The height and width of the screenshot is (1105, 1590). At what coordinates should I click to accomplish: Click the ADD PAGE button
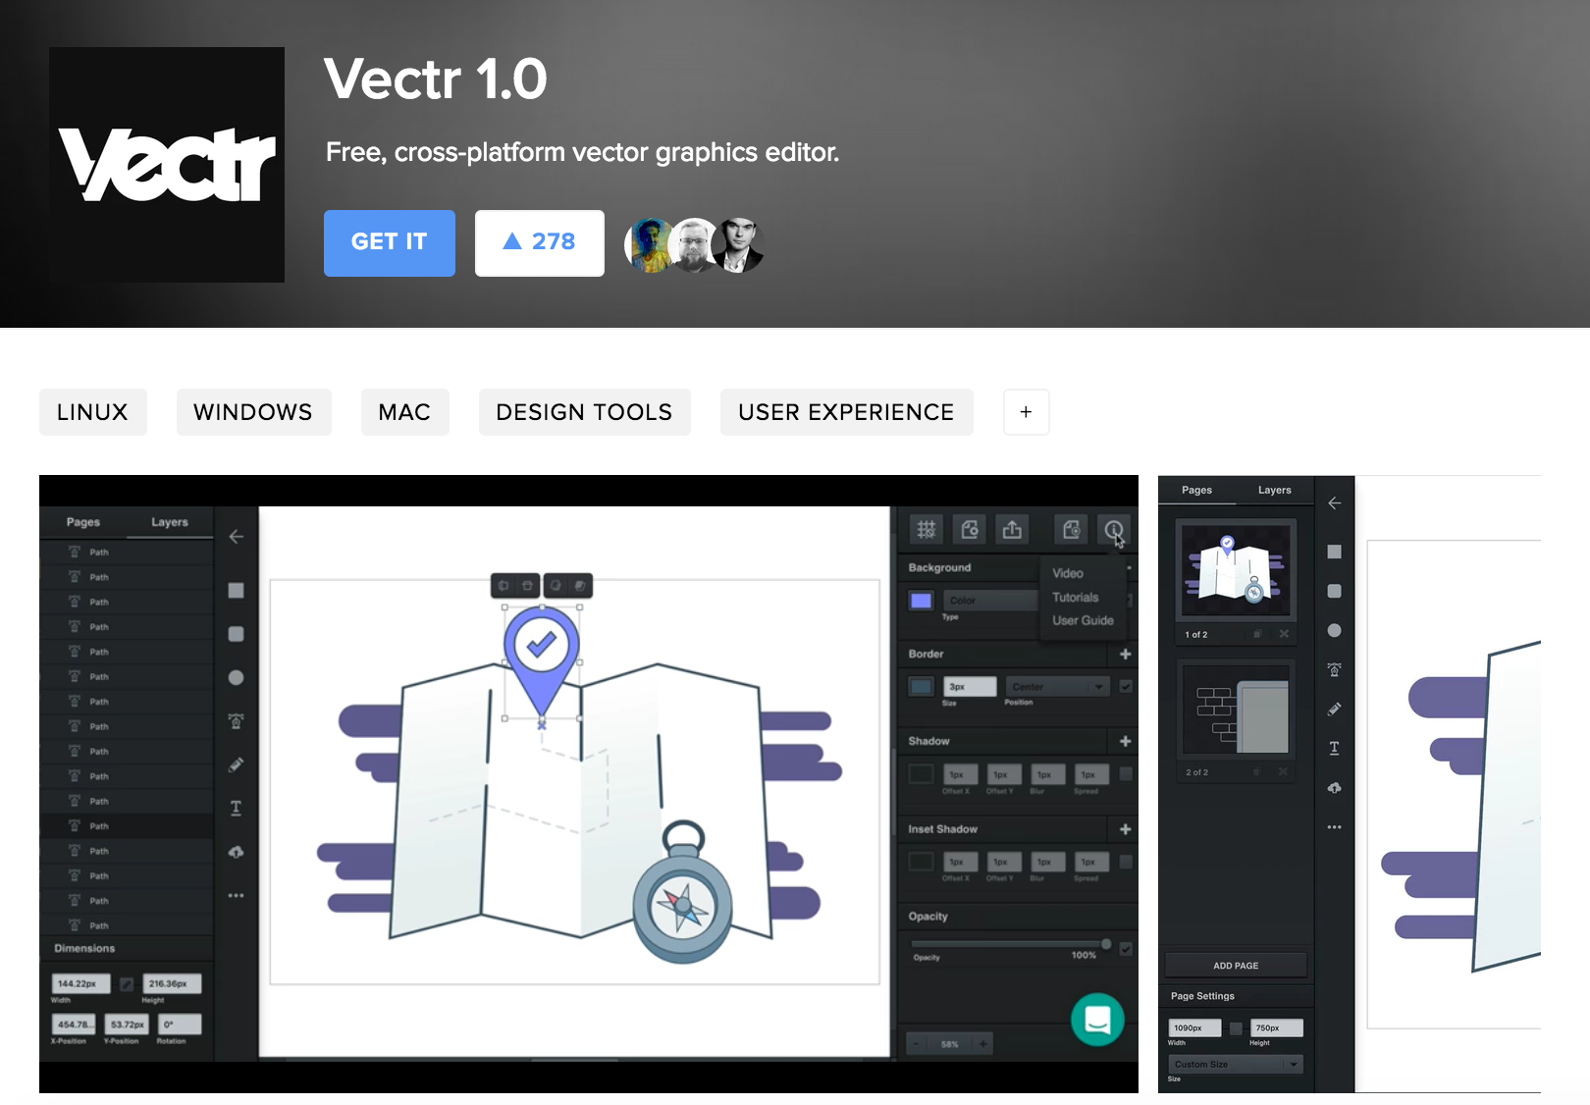(x=1236, y=966)
